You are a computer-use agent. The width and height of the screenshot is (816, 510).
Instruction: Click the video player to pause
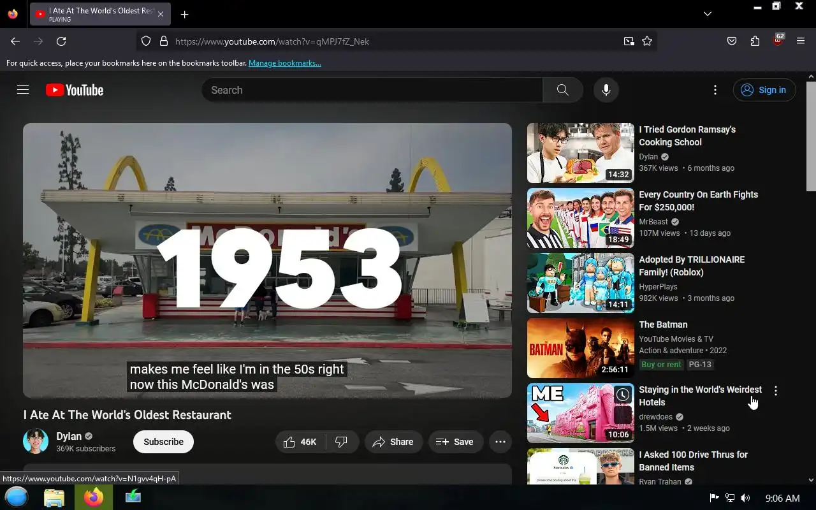click(267, 261)
